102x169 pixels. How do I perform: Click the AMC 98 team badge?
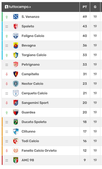click(16, 160)
